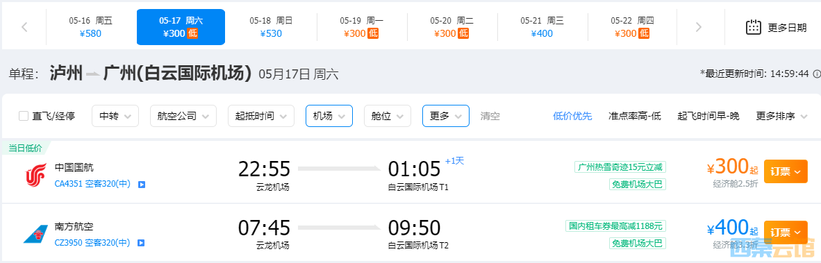This screenshot has width=821, height=263.
Task: Play video icon next to CA4351
Action: point(142,185)
